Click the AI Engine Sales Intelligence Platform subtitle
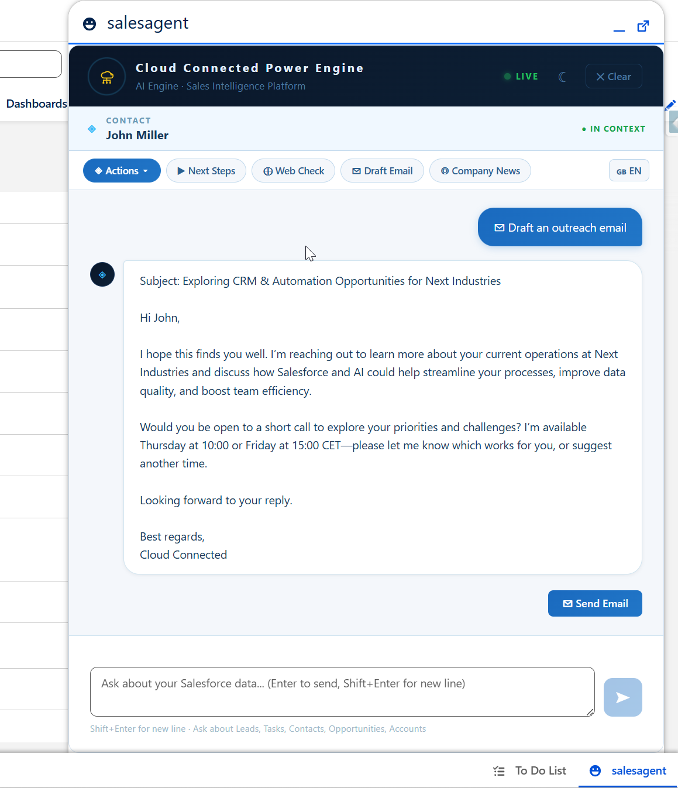The image size is (678, 788). pyautogui.click(x=221, y=86)
